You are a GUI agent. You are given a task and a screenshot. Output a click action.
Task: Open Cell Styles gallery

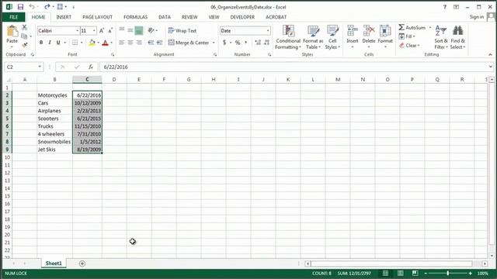(x=332, y=37)
